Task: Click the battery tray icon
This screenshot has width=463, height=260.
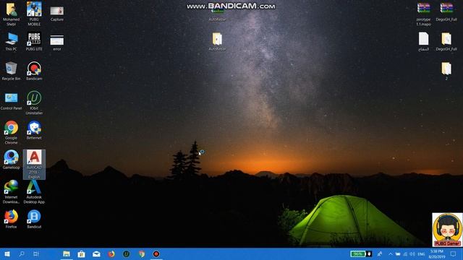Action: (x=398, y=253)
